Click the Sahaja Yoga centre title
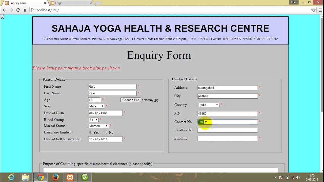 [x=160, y=28]
